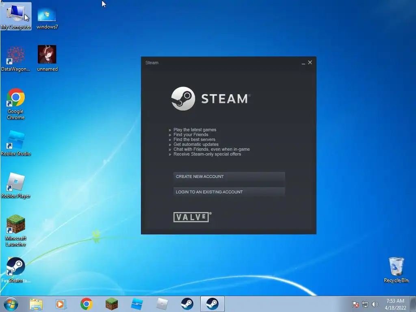
Task: Minimize the Steam window
Action: click(303, 63)
